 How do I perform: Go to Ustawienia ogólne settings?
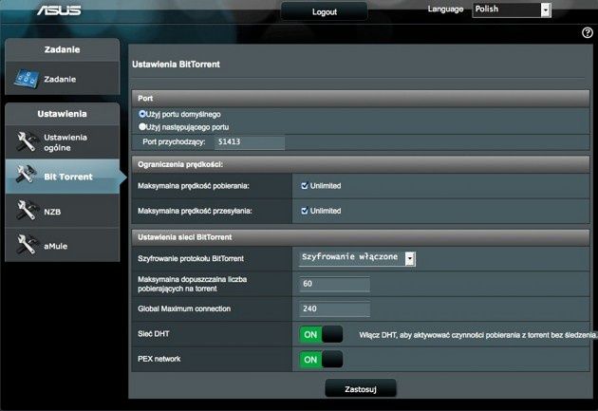pyautogui.click(x=62, y=141)
